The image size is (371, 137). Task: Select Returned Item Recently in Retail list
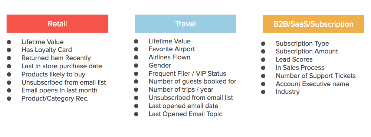56,58
